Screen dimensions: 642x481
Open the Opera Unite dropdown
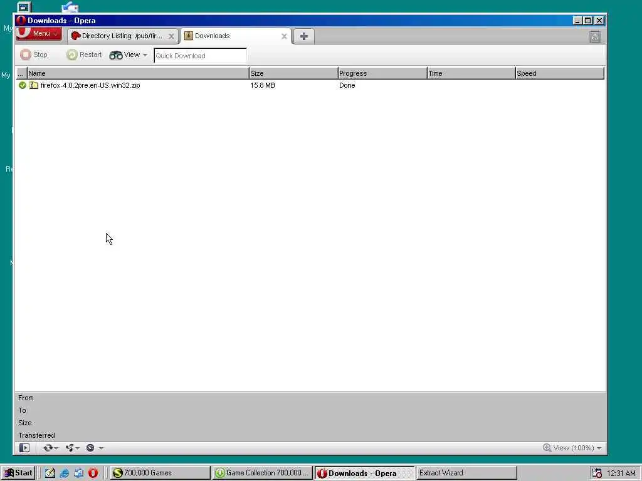coord(72,448)
